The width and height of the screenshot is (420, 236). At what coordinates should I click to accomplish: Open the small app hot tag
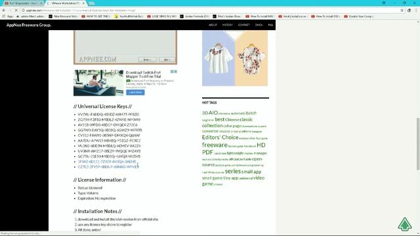coord(251,172)
